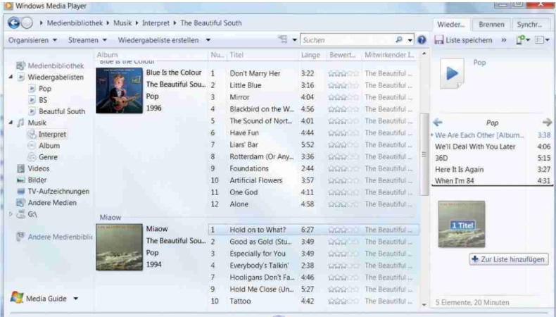Click the Andere Medien icon

[x=20, y=203]
